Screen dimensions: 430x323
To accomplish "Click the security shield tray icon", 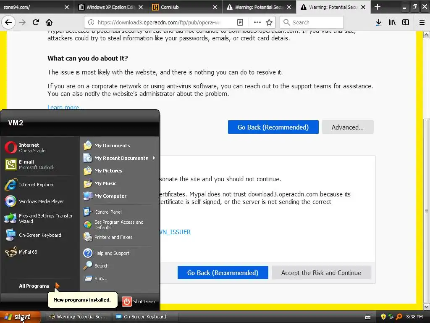I will pyautogui.click(x=383, y=317).
